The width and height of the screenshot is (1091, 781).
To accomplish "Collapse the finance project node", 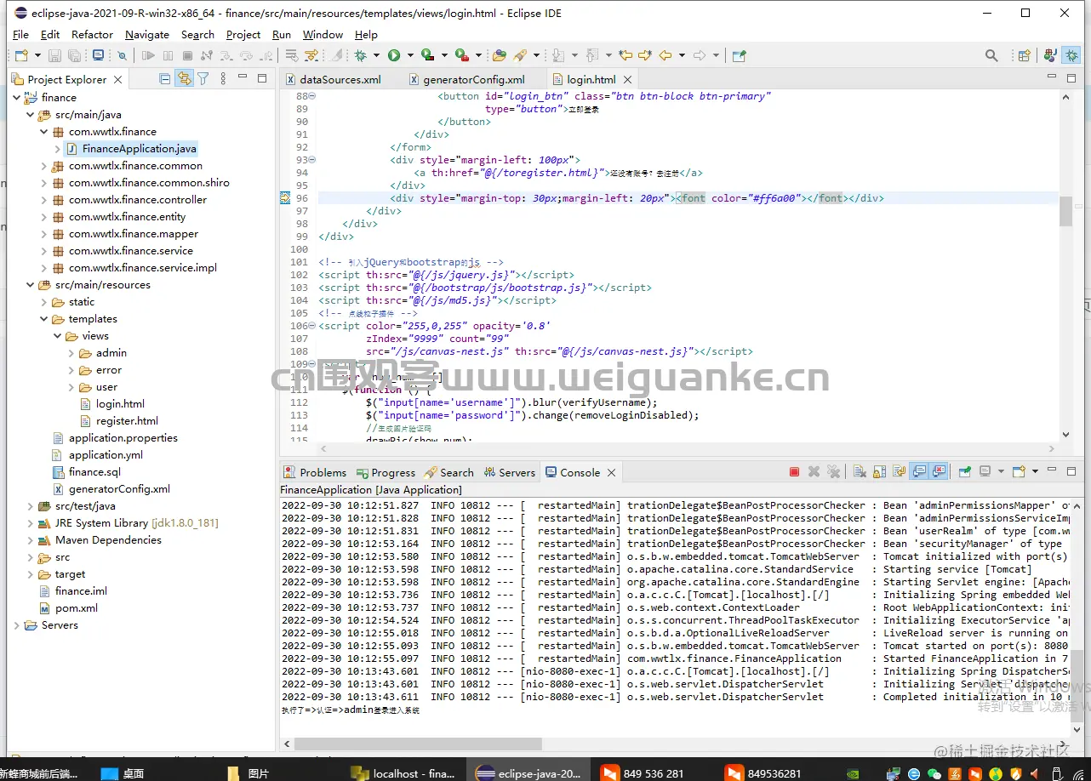I will 16,98.
